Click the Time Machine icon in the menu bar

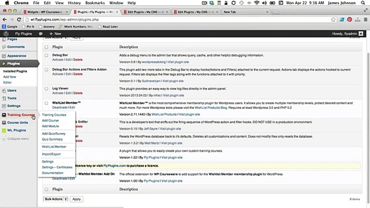[x=241, y=3]
